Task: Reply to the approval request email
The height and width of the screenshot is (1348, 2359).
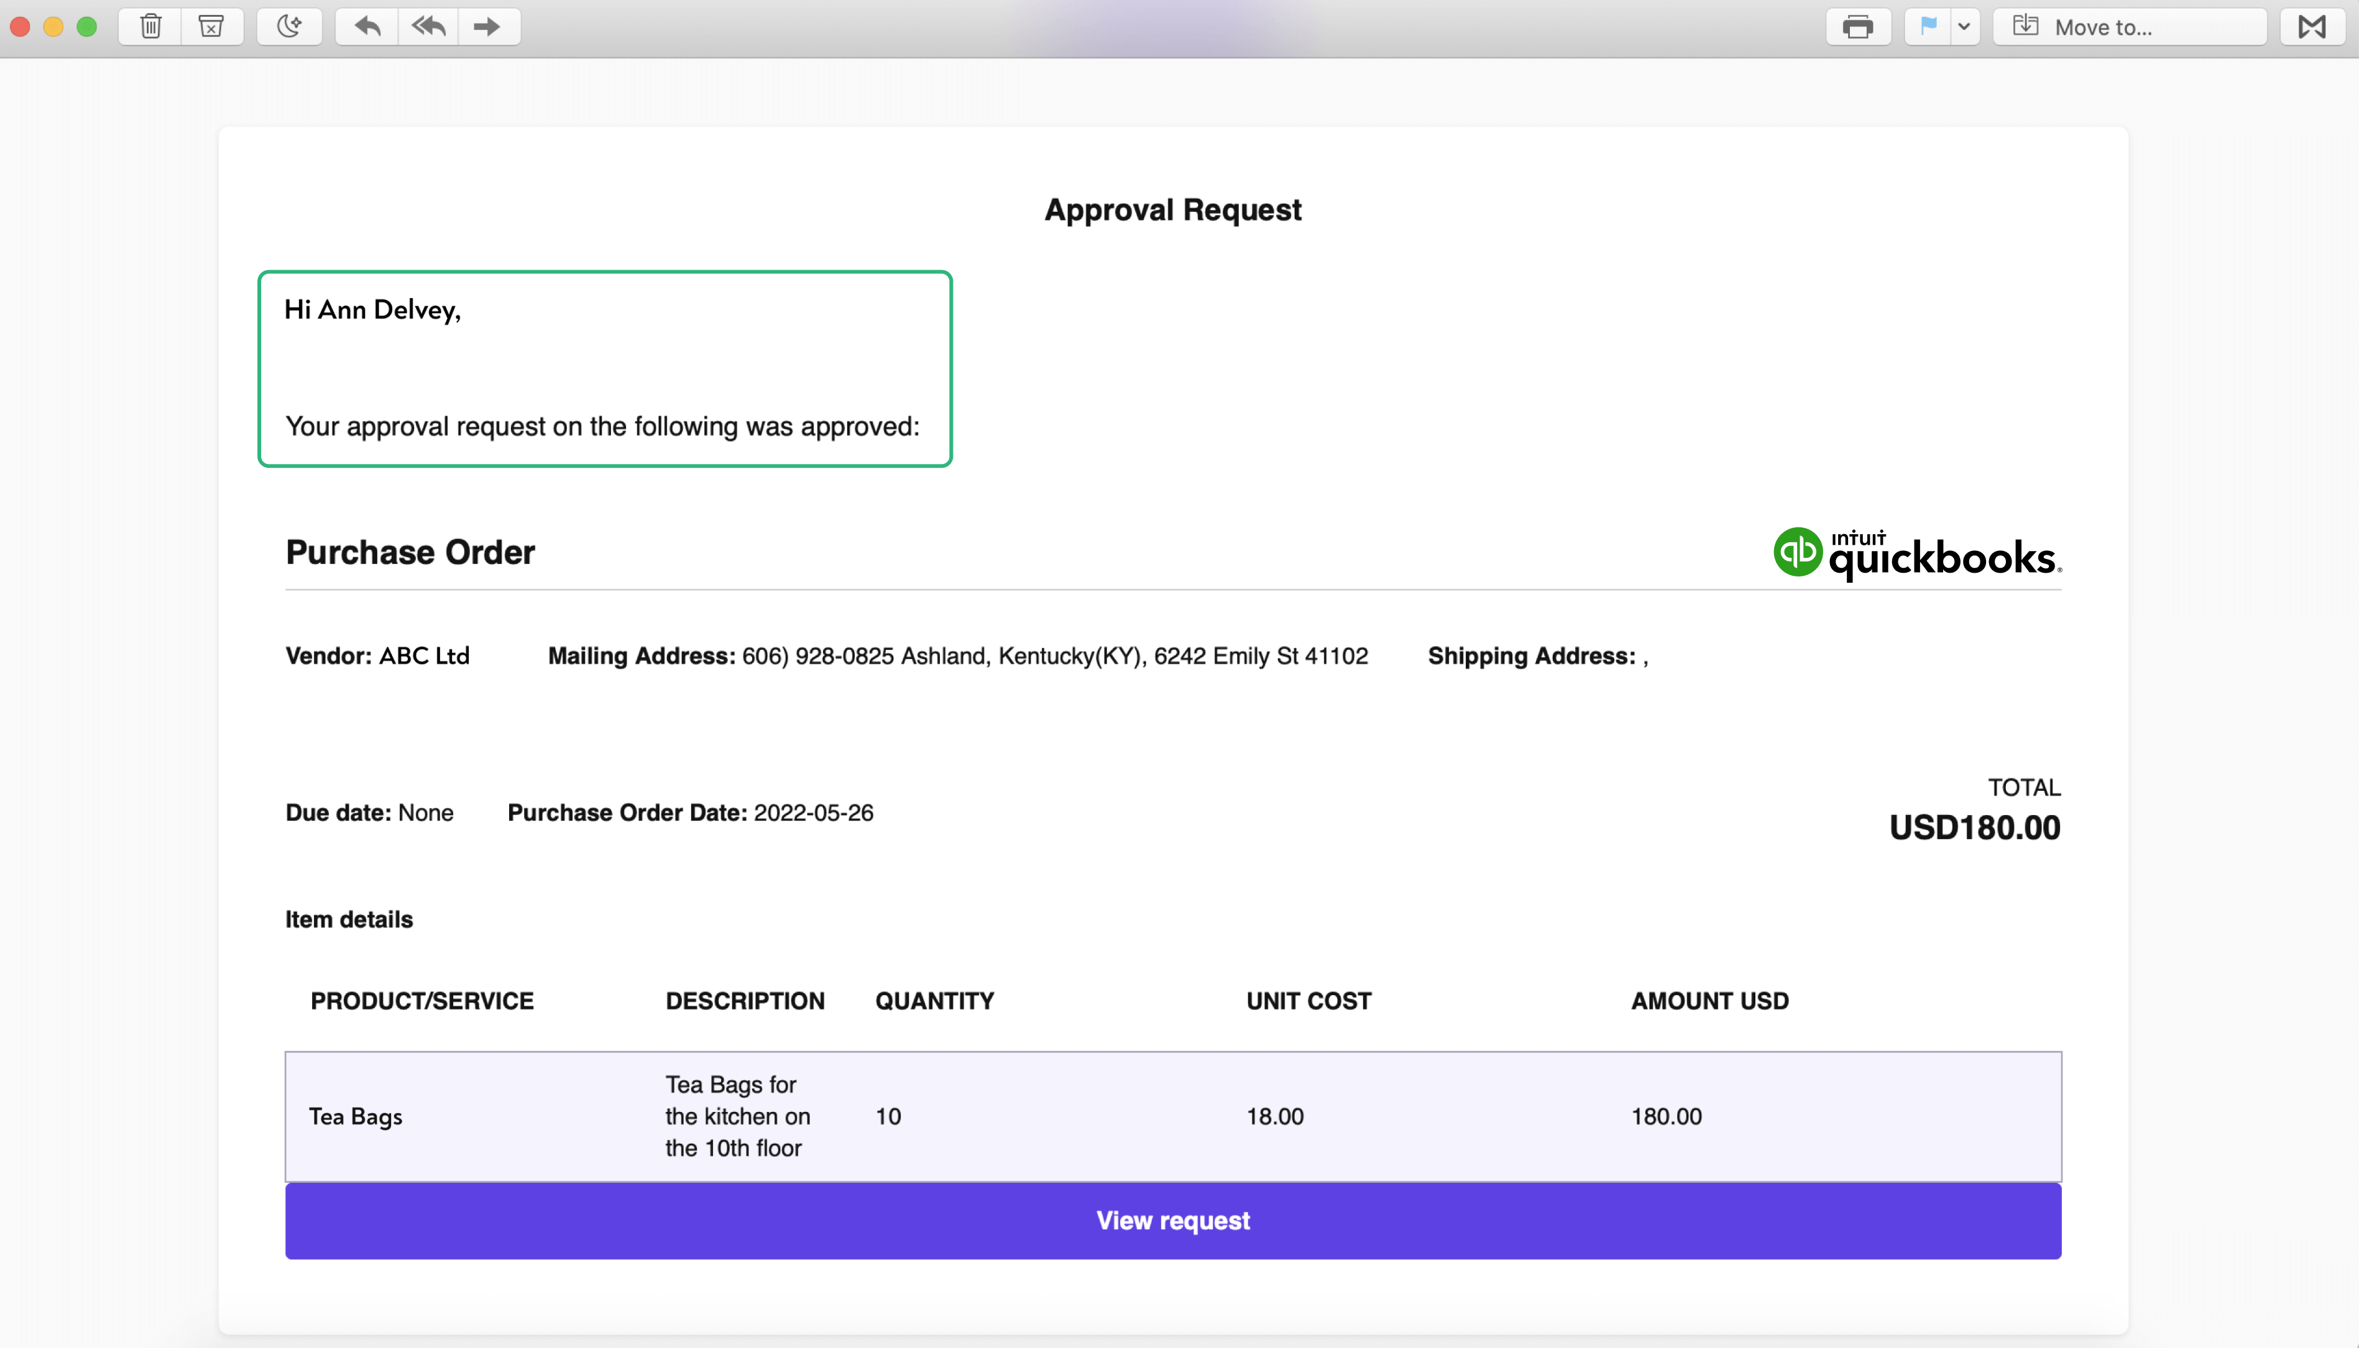Action: tap(368, 27)
